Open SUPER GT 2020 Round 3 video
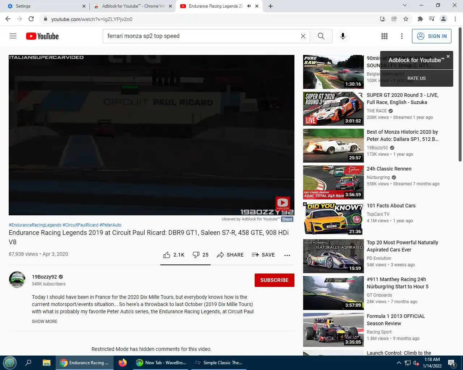This screenshot has width=463, height=370. tap(334, 109)
